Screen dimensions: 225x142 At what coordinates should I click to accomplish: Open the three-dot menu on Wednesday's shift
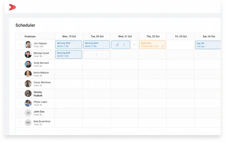124,45
